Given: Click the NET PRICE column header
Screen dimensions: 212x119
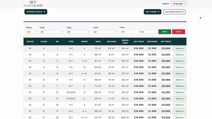Looking at the screenshot, I should coord(166,42).
